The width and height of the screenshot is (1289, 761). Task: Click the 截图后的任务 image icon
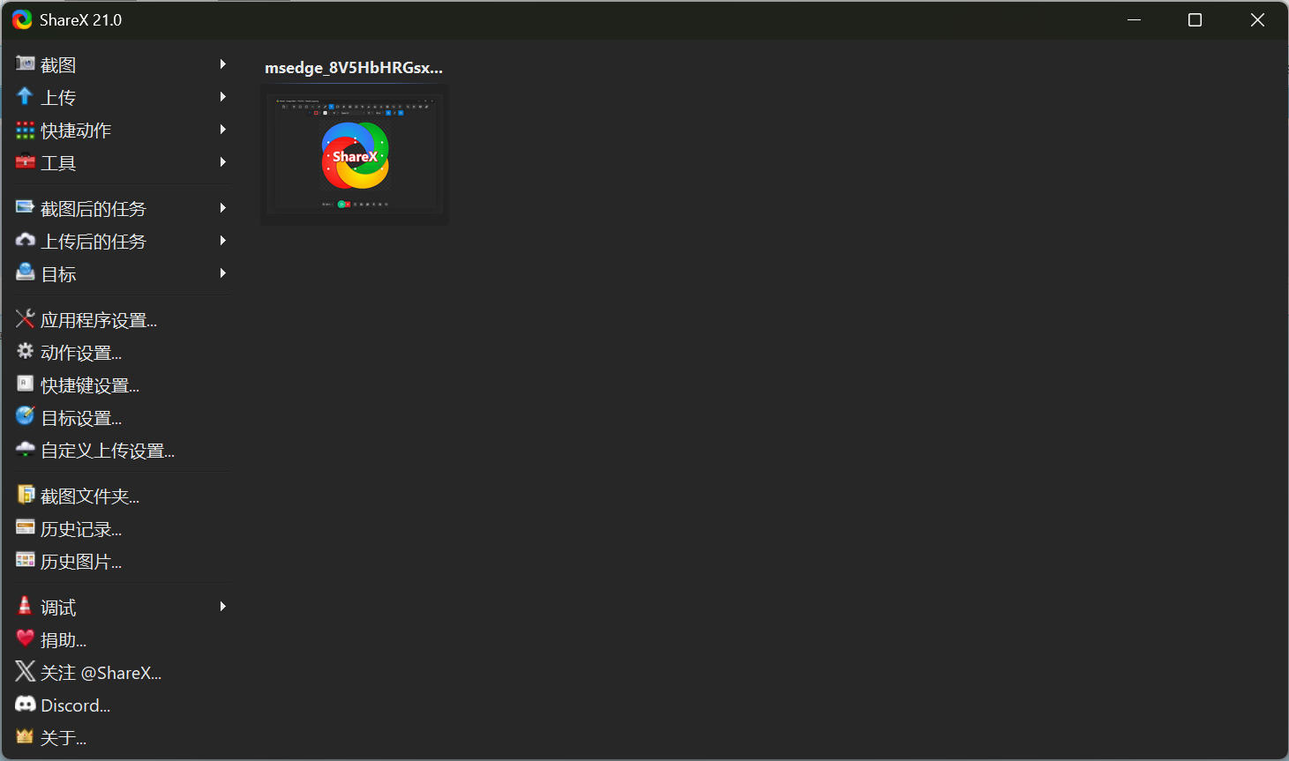point(26,208)
